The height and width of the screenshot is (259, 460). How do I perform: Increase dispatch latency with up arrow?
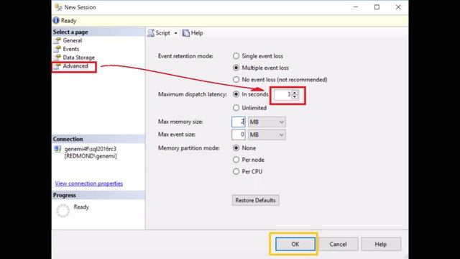[295, 92]
